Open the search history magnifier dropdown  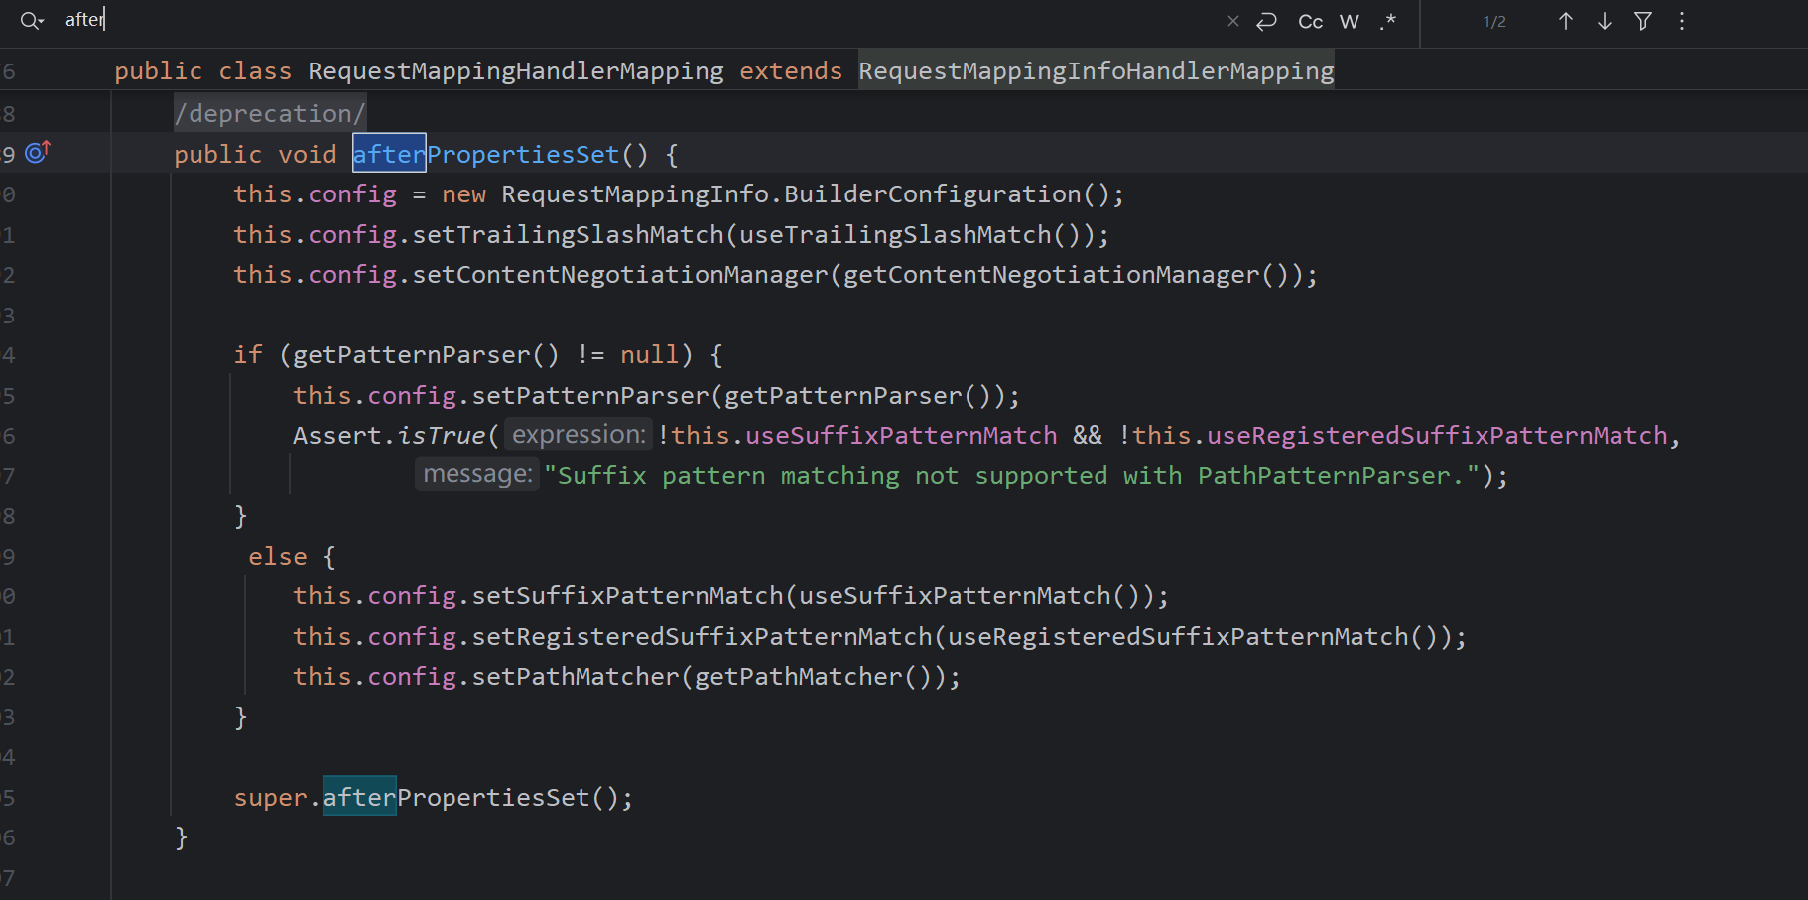pyautogui.click(x=32, y=21)
